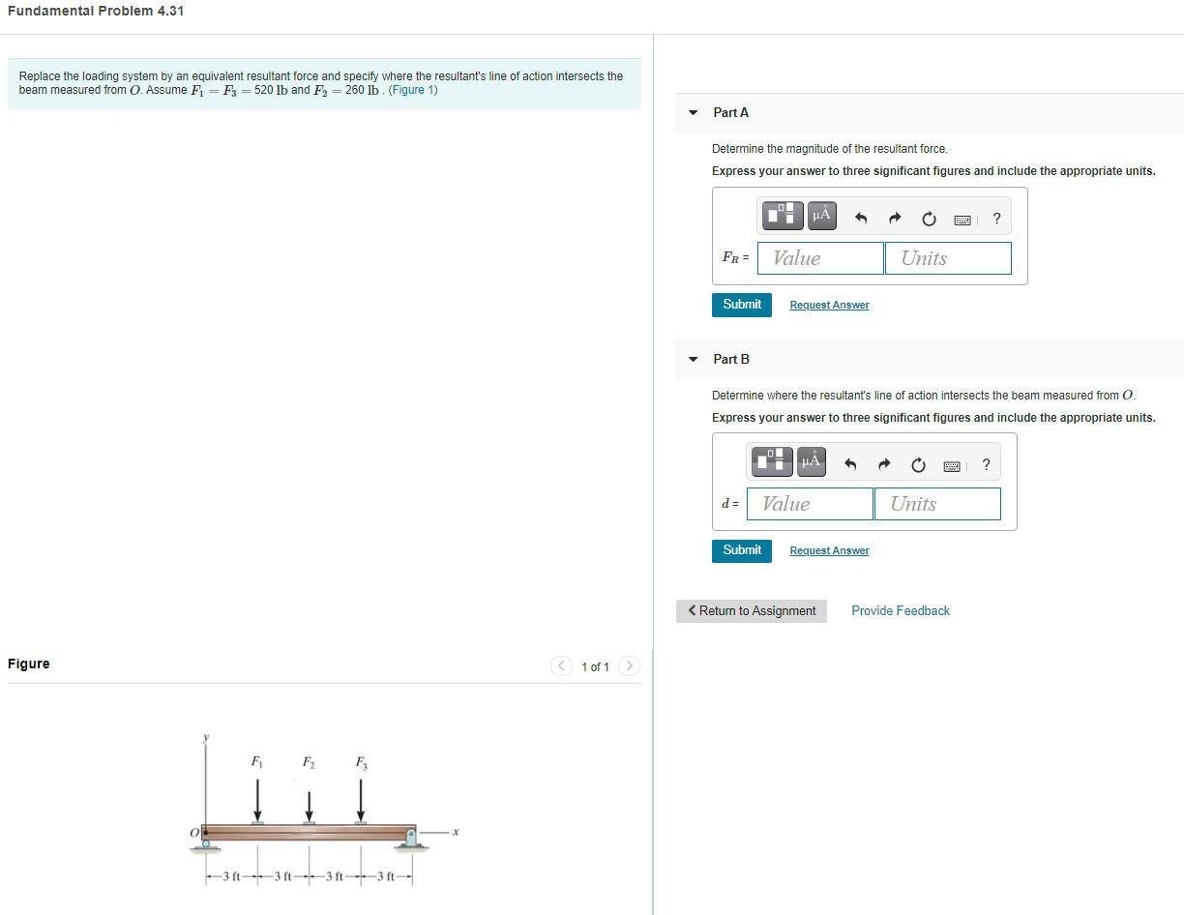Image resolution: width=1184 pixels, height=915 pixels.
Task: Open the equation template editor in Part A
Action: pos(782,215)
